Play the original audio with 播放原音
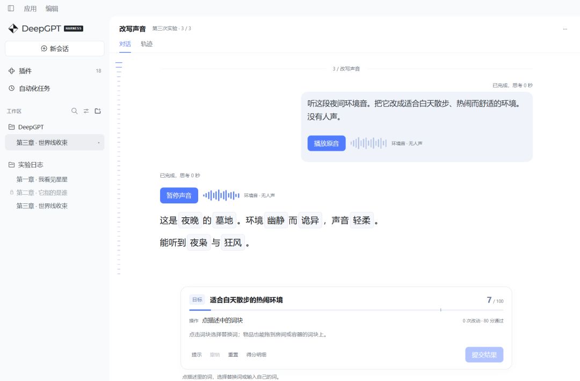 coord(327,143)
